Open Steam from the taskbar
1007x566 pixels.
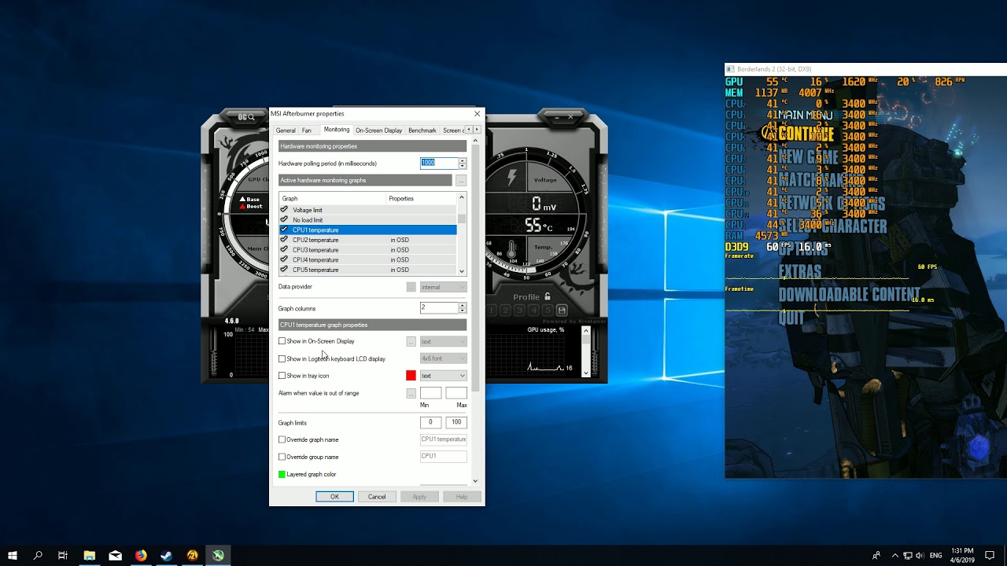tap(167, 555)
